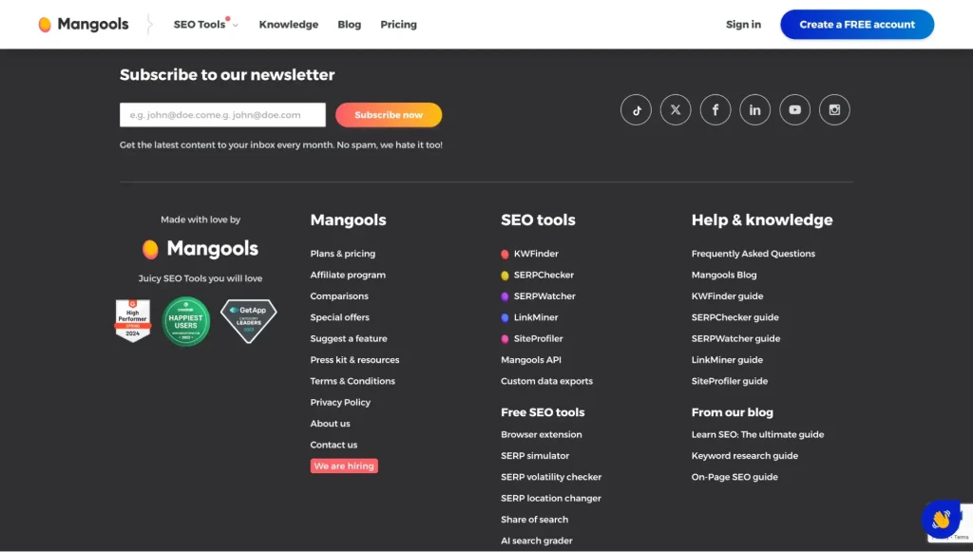Open the Instagram social icon

pyautogui.click(x=834, y=110)
